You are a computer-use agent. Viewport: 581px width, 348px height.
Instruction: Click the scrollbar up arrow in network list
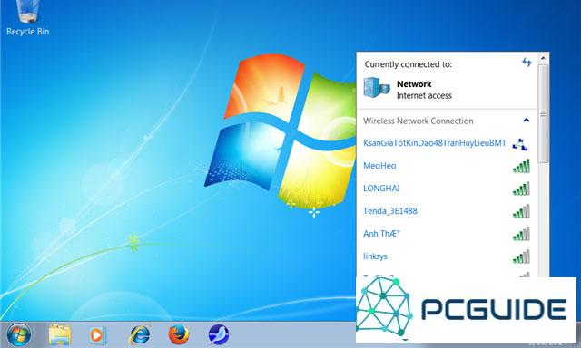tap(543, 58)
